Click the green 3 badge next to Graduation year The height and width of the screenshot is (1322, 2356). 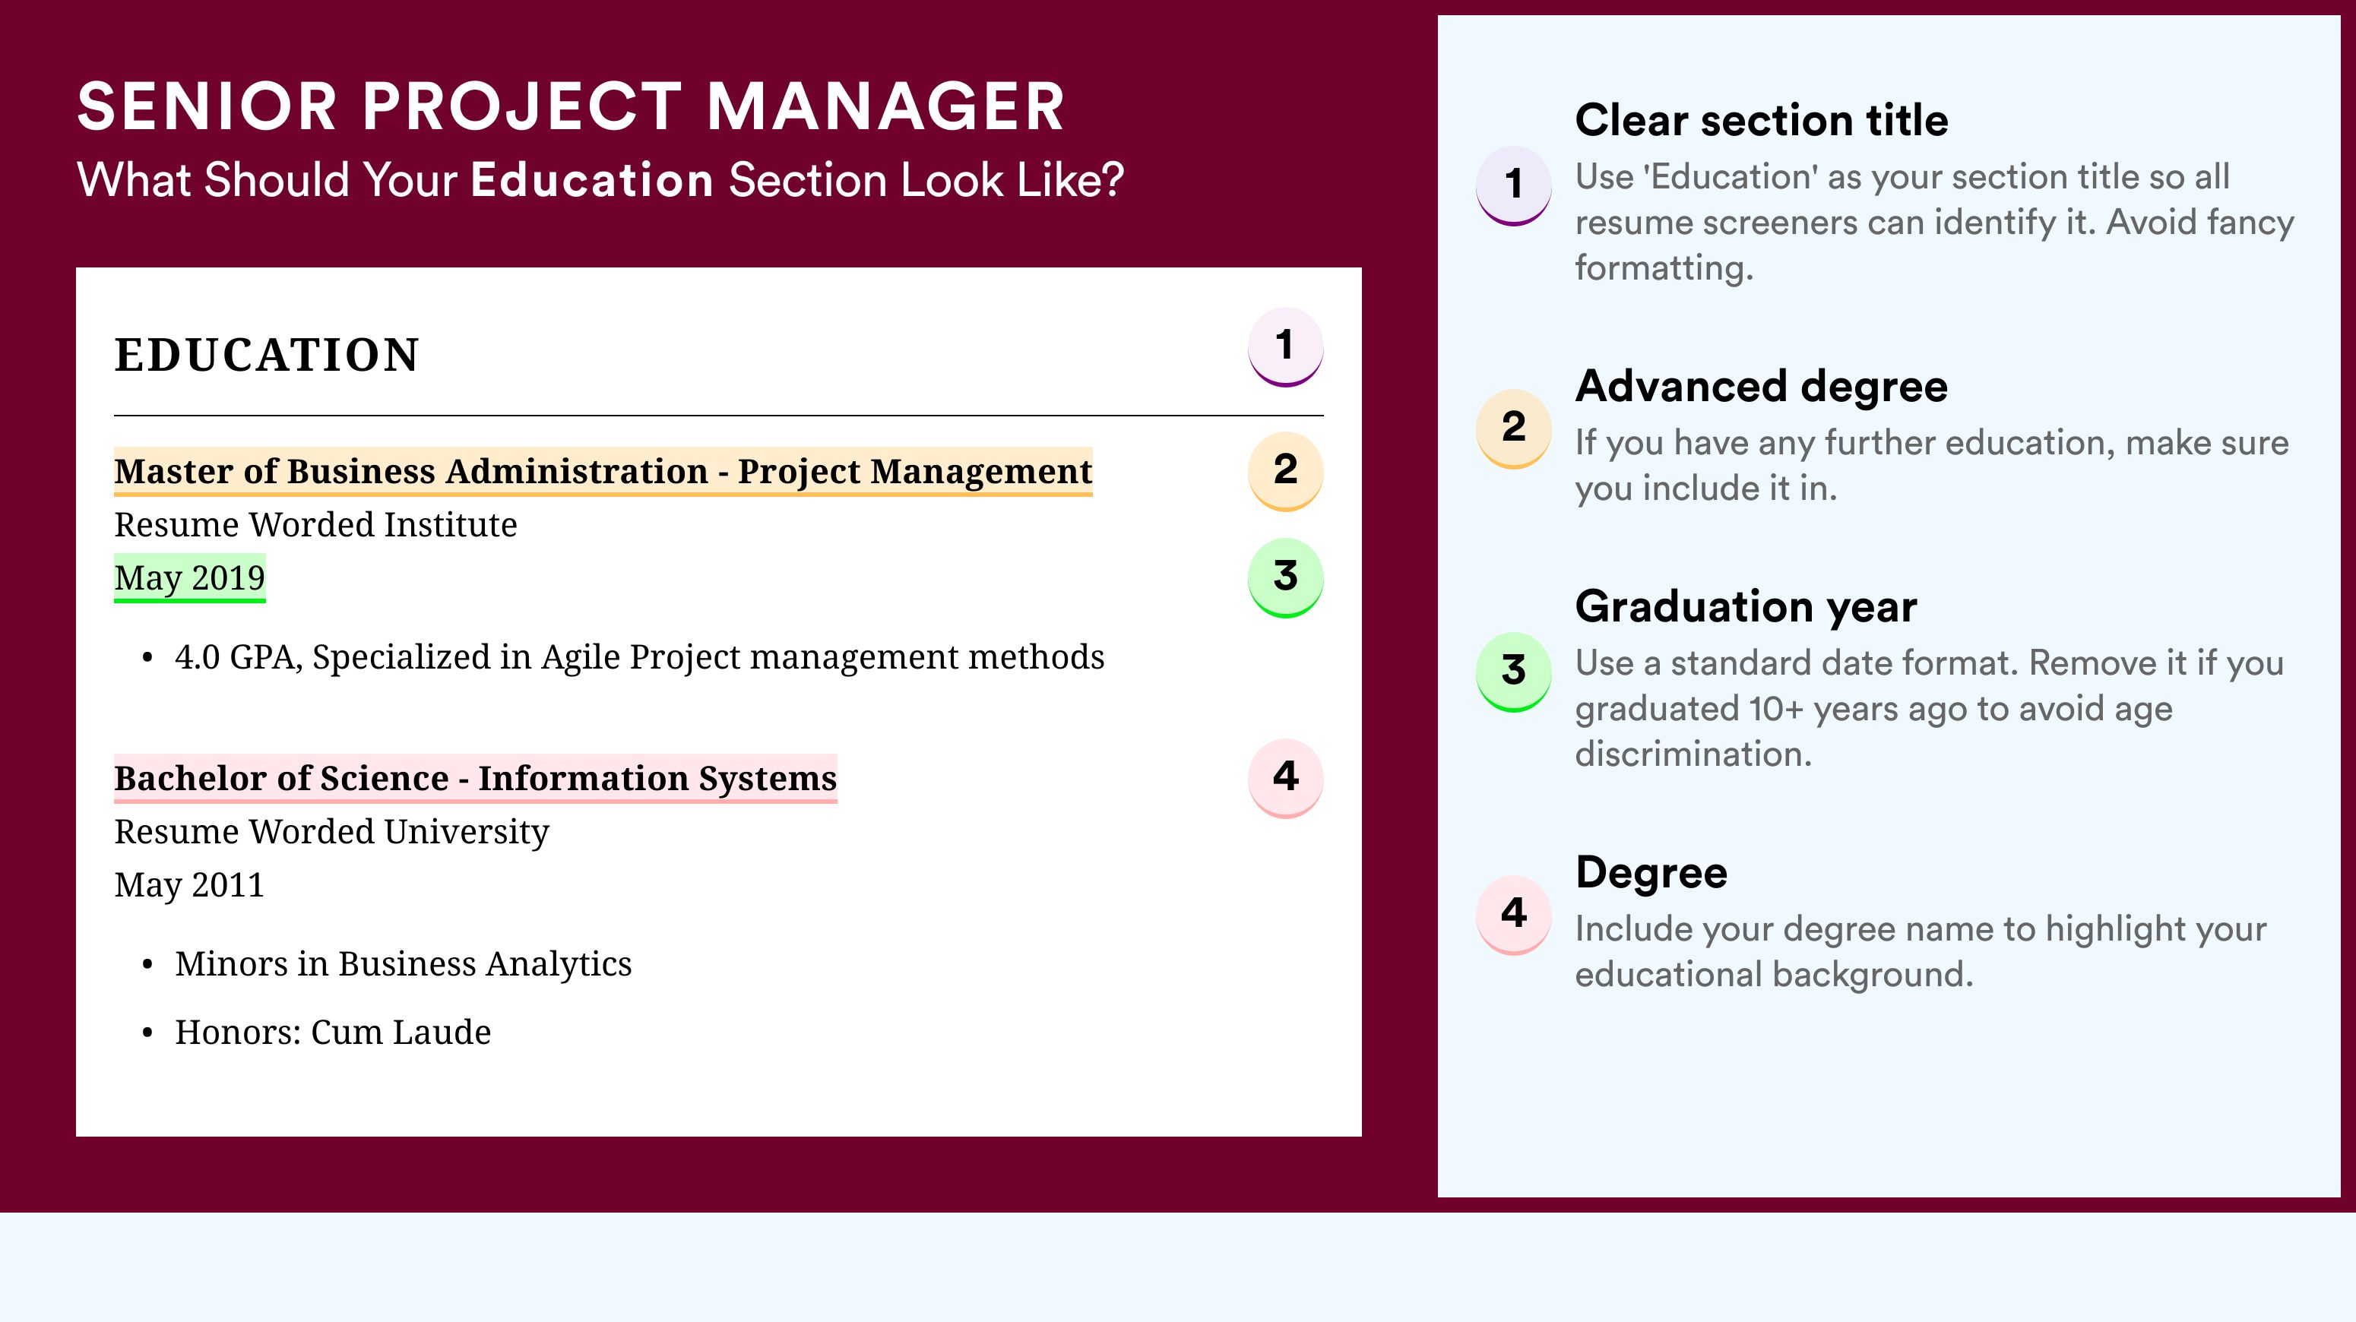click(x=1514, y=672)
